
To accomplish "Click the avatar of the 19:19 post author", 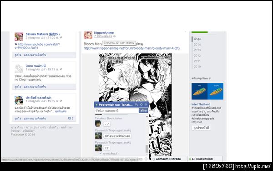I will pyautogui.click(x=19, y=68).
